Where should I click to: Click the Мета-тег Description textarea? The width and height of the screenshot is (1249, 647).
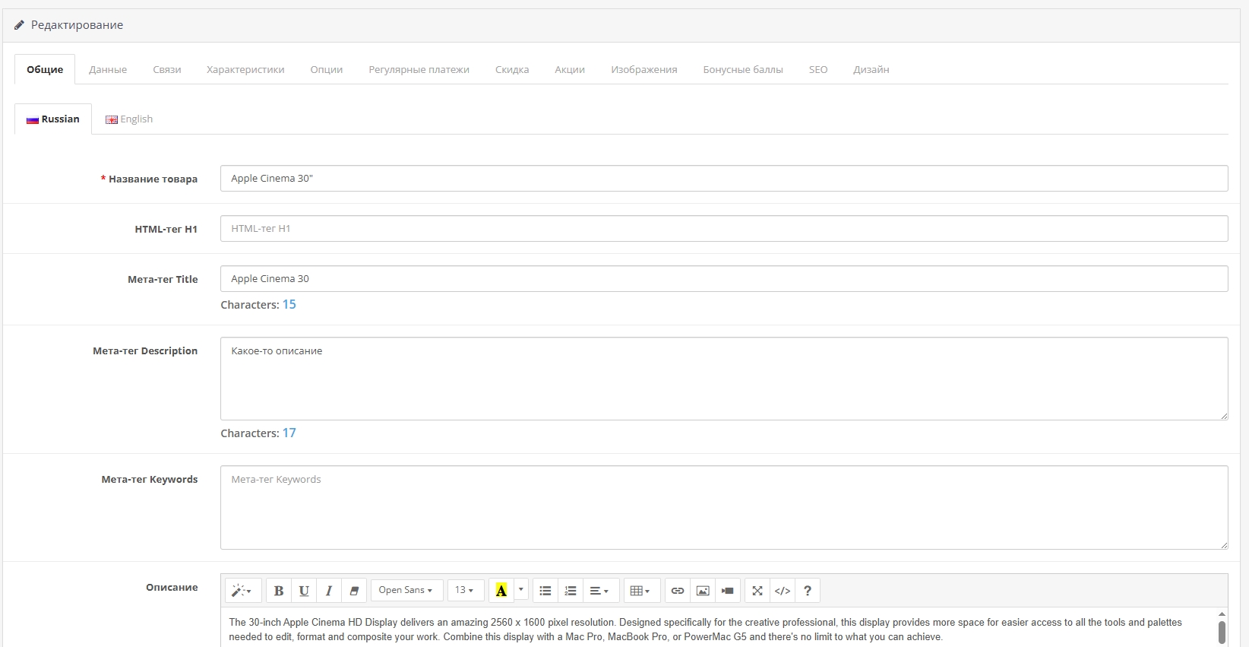pos(724,379)
